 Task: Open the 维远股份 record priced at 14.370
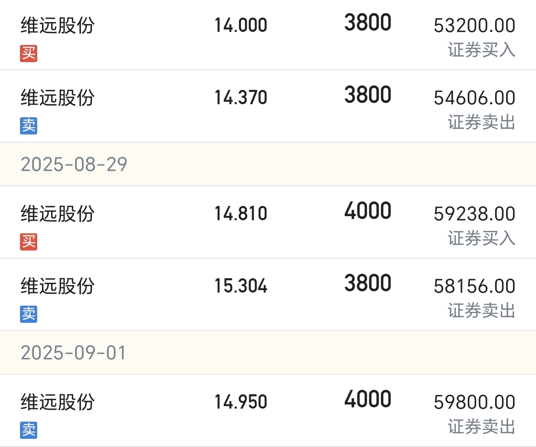tap(268, 106)
